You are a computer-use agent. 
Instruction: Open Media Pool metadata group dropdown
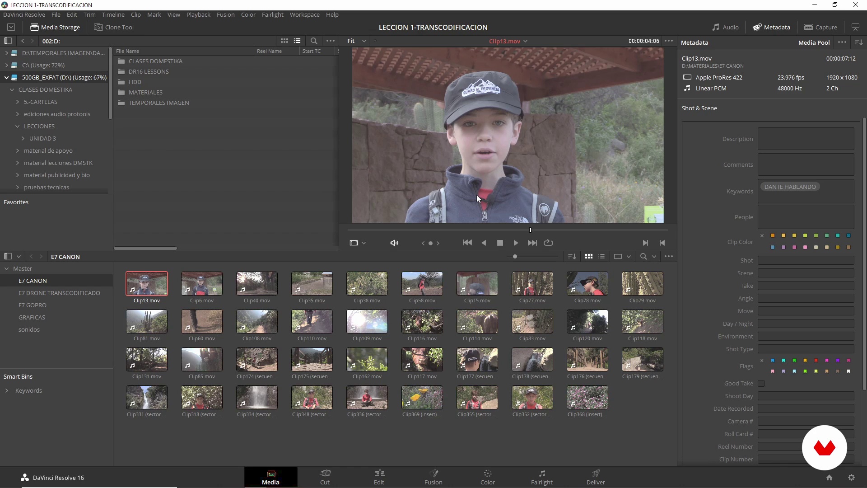coord(814,42)
